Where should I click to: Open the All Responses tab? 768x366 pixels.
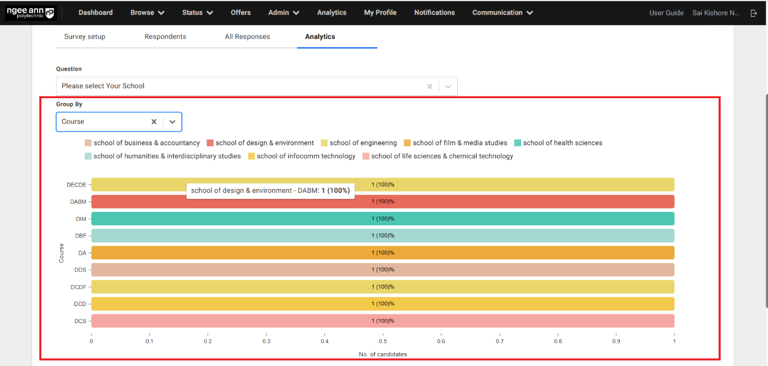pos(247,36)
